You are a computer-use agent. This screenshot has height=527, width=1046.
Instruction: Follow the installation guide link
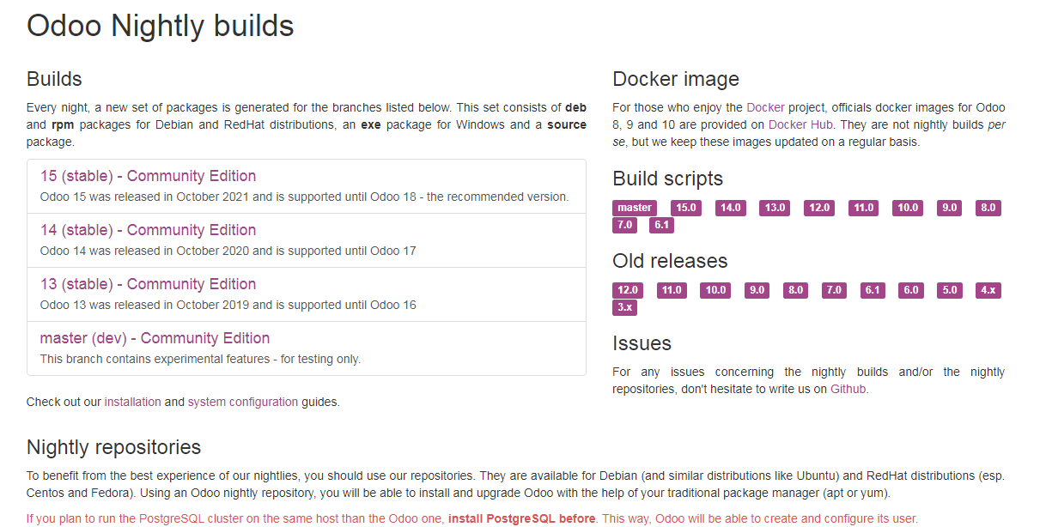pos(133,402)
